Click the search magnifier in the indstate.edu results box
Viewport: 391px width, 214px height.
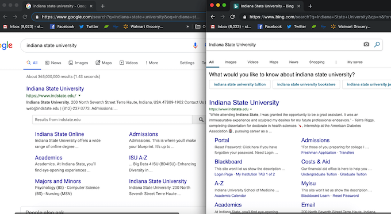[201, 120]
